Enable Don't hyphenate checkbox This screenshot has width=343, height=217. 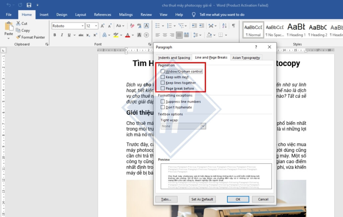tap(163, 107)
